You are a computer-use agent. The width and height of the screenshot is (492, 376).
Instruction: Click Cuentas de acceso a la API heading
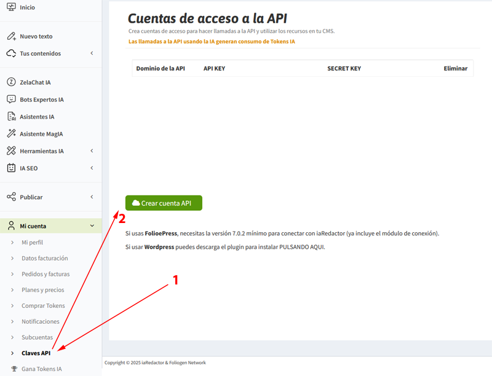click(x=207, y=18)
